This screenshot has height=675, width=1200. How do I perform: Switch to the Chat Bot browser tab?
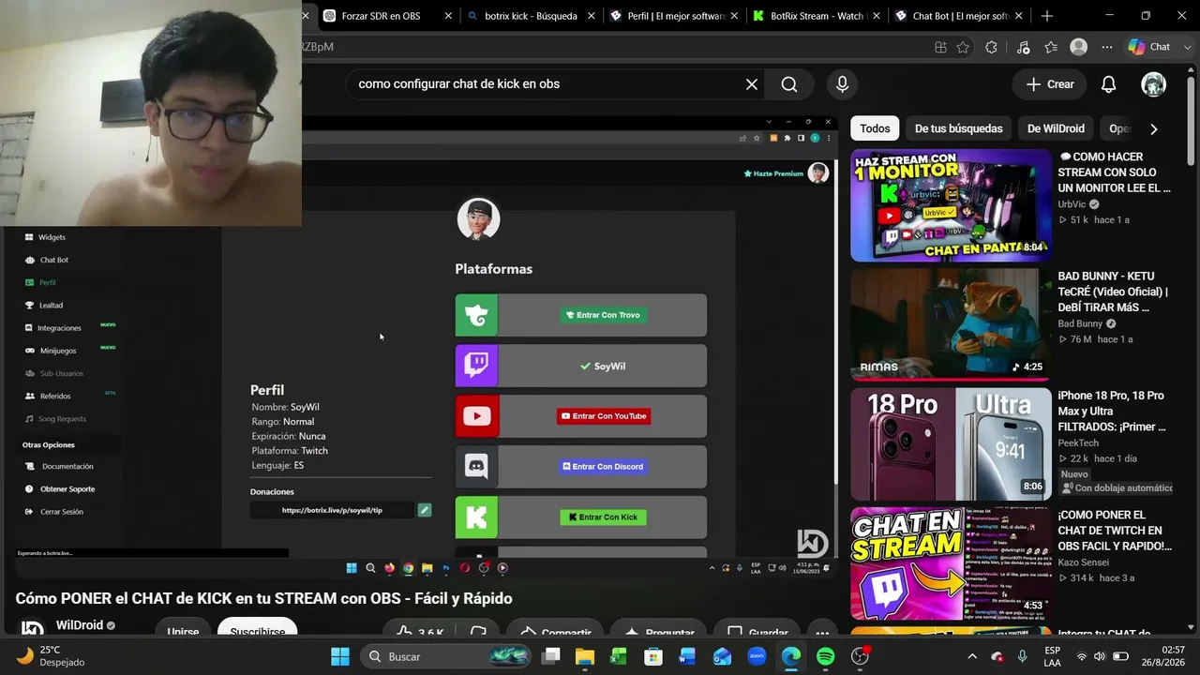[959, 16]
